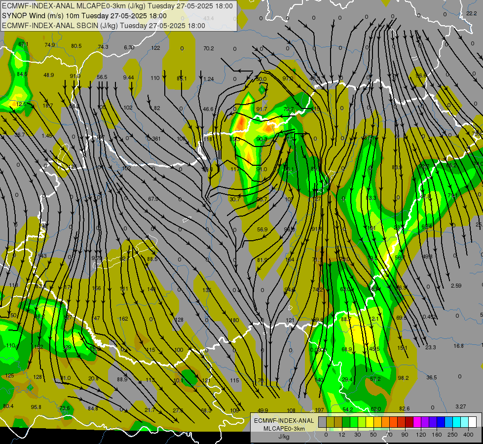This screenshot has width=483, height=444.
Task: Click the legend tick label 12
Action: point(342,435)
